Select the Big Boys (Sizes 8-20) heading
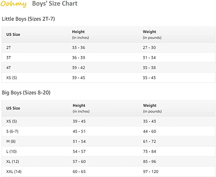Viewport: 216px width, 177px height. (26, 93)
